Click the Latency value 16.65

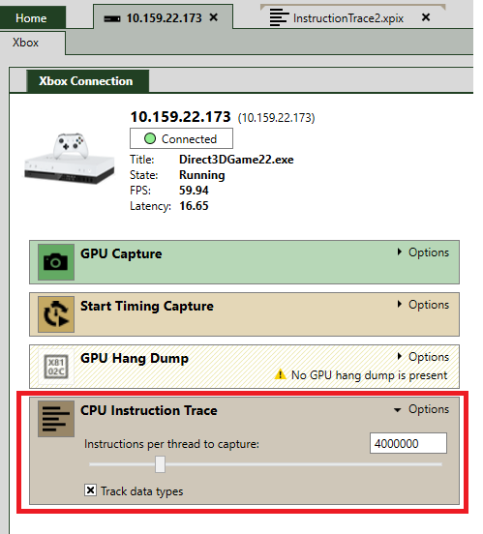pos(194,206)
